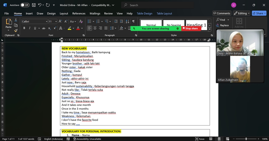The width and height of the screenshot is (269, 141).
Task: Toggle bullet list formatting
Action: 89,21
